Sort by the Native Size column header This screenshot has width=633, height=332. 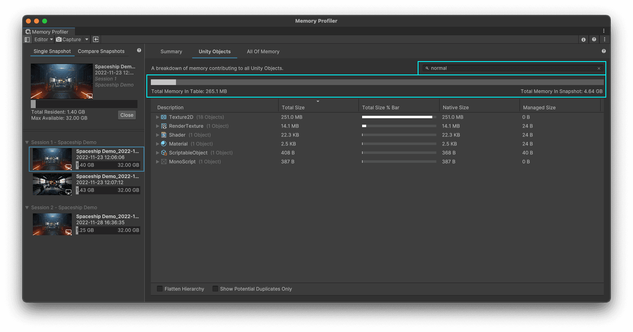coord(456,107)
